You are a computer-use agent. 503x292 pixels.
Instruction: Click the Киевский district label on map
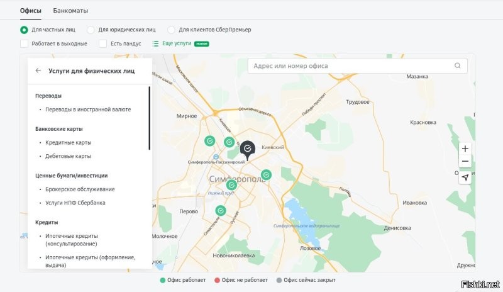[x=273, y=147]
